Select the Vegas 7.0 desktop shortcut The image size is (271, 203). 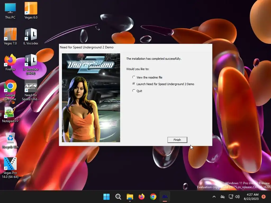point(10,36)
